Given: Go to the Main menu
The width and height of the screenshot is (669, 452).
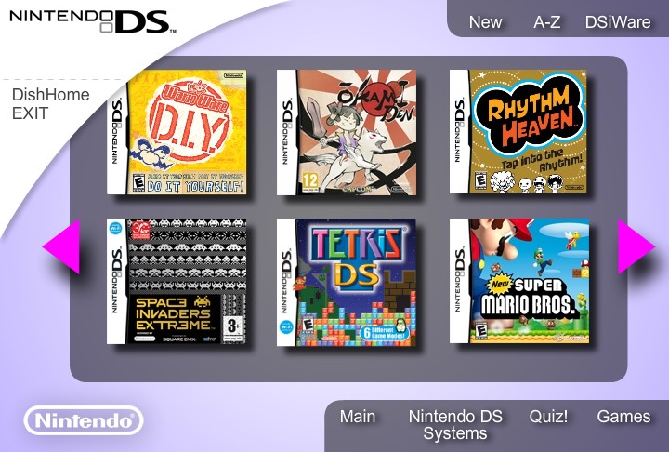Looking at the screenshot, I should [358, 417].
